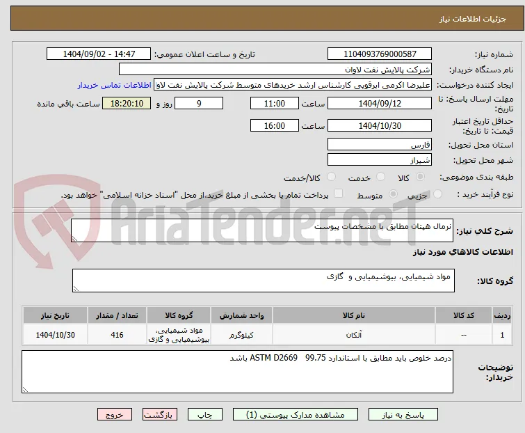This screenshot has height=433, width=525.
Task: Click the گروه کالا textarea resize grip
Action: point(76,289)
